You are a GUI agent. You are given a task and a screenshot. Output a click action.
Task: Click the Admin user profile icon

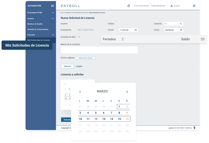(x=172, y=6)
